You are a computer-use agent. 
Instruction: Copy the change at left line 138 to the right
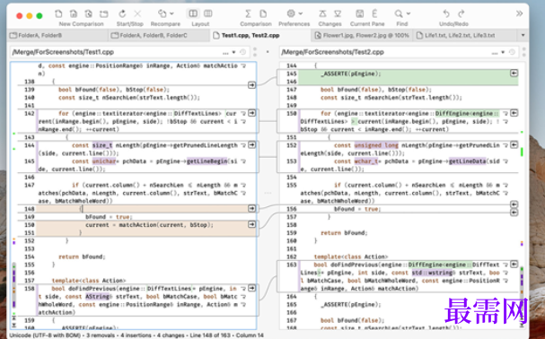click(251, 85)
